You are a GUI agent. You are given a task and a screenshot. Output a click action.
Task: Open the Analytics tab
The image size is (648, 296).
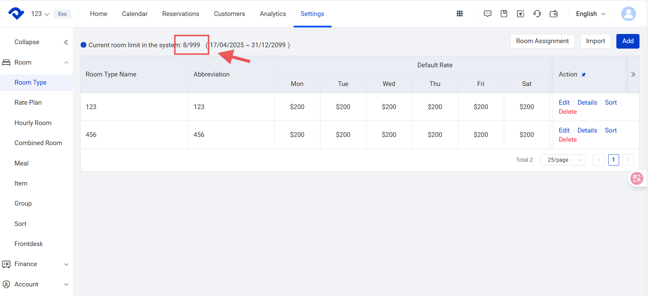click(273, 14)
